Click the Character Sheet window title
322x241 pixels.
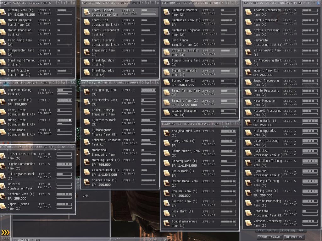27,239
